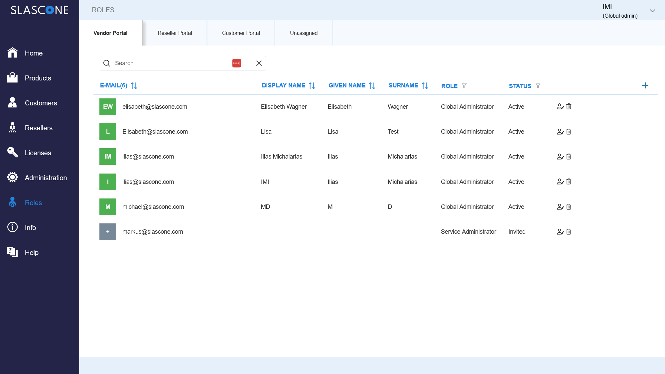
Task: Click the search magnifier icon
Action: point(107,63)
